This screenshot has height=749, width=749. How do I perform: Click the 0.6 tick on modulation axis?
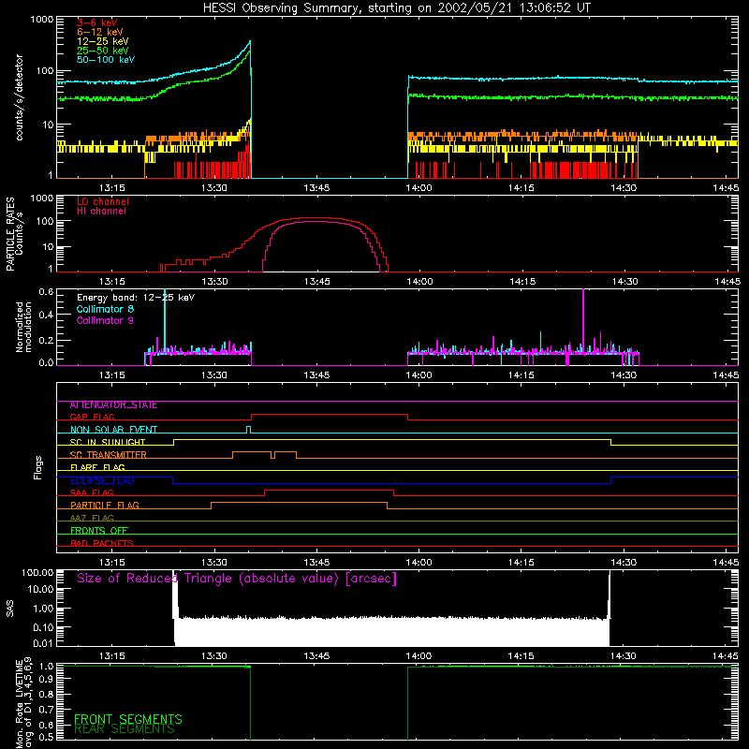(46, 292)
